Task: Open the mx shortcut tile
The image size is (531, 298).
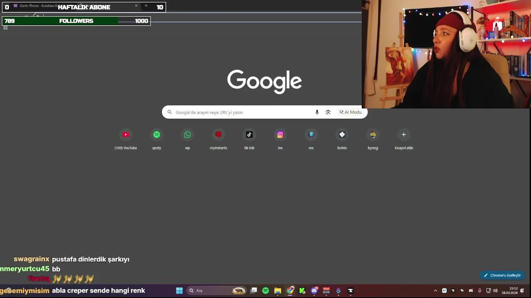Action: coord(311,139)
